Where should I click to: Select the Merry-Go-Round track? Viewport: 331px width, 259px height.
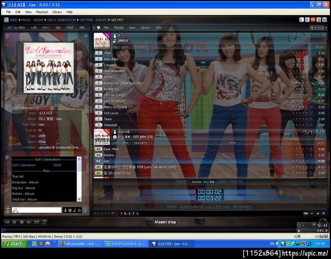[x=210, y=107]
